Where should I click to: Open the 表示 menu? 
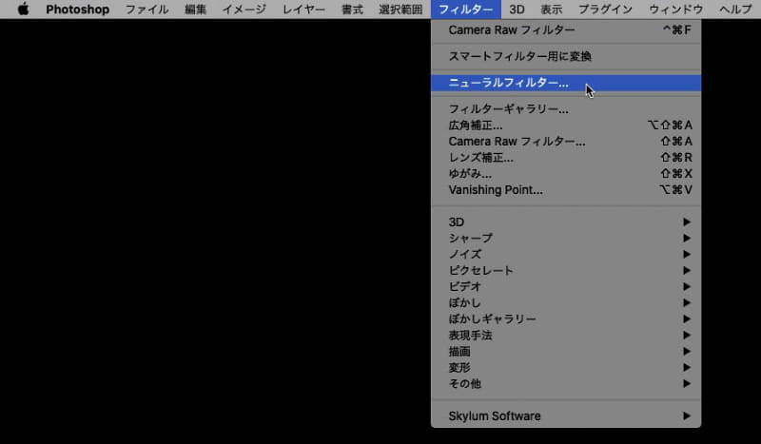tap(552, 10)
